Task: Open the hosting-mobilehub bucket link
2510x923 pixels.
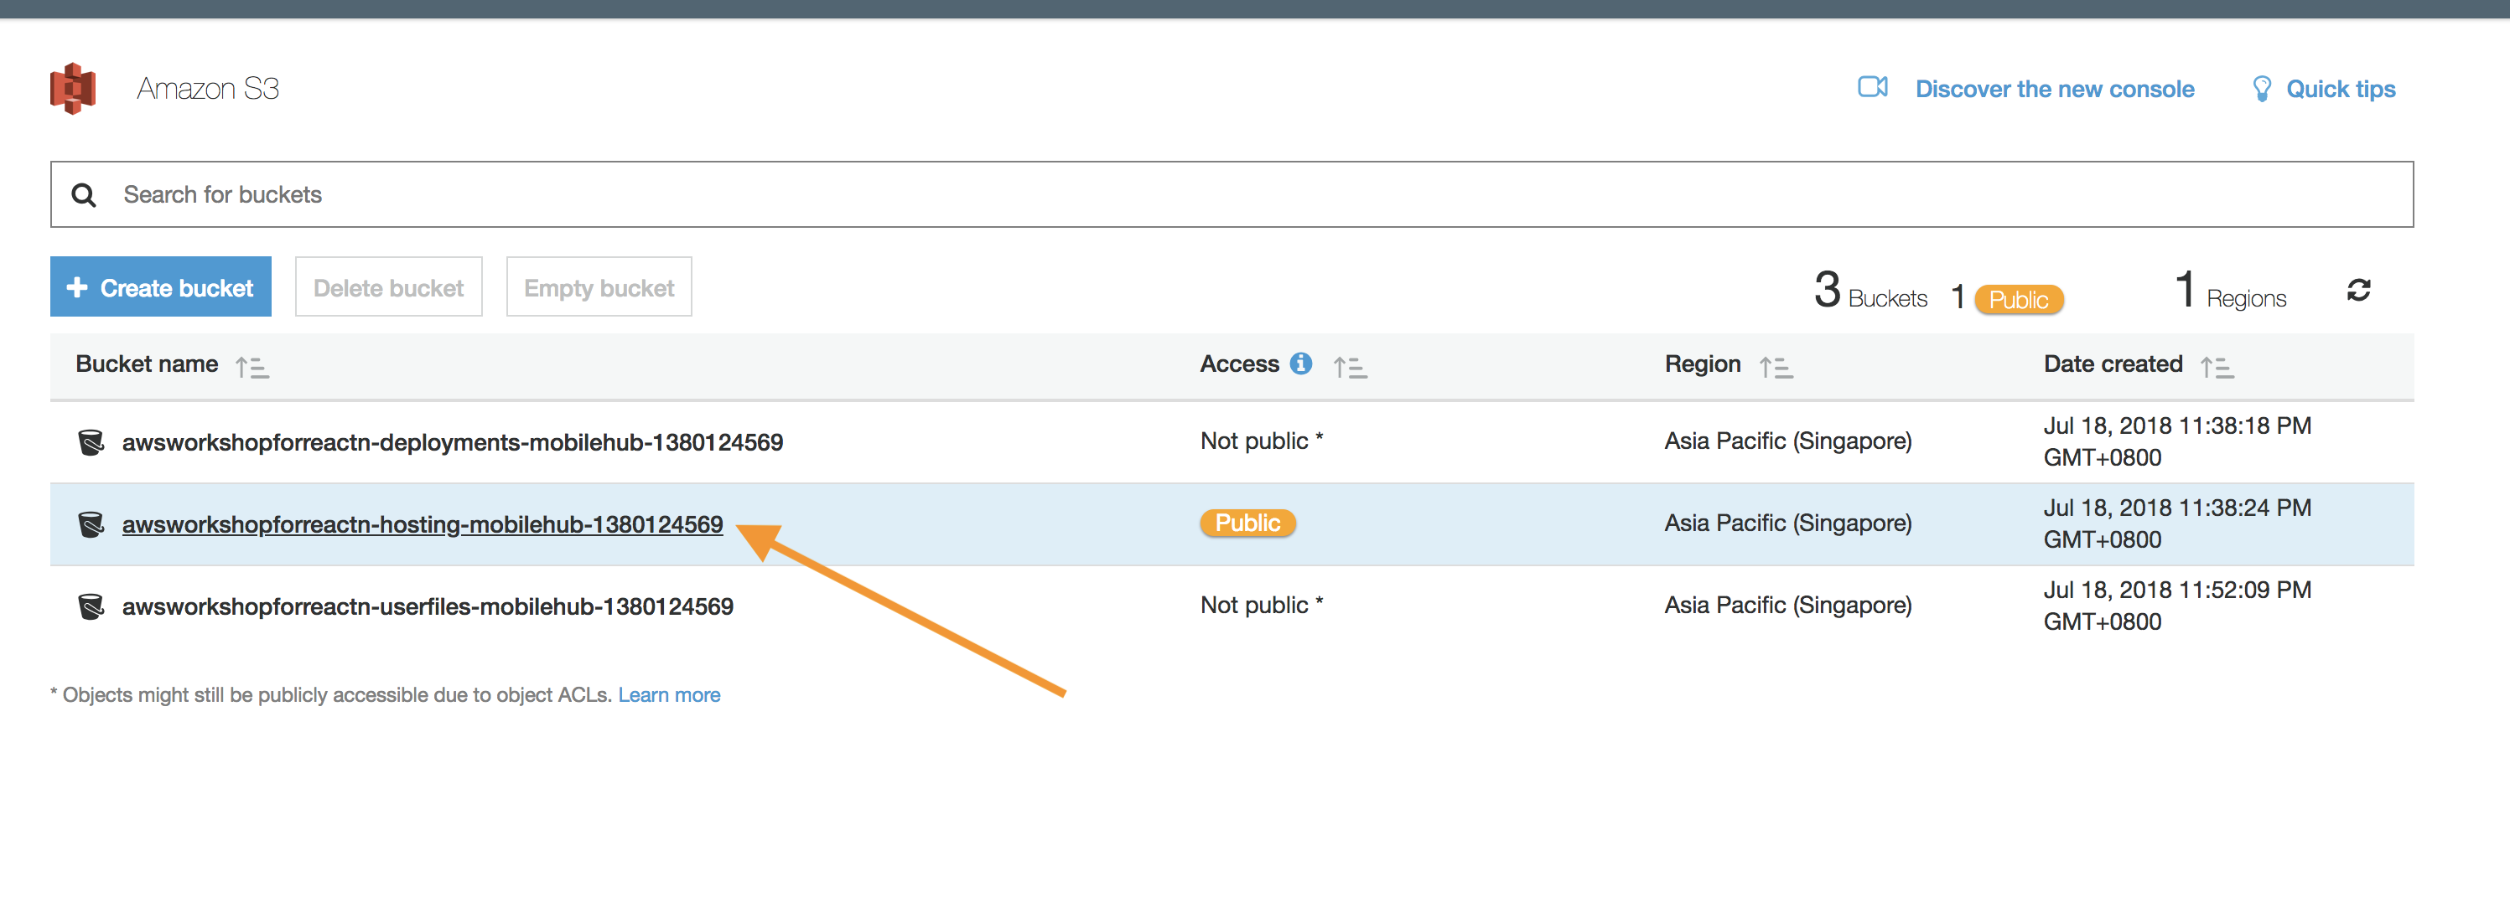Action: click(x=422, y=523)
